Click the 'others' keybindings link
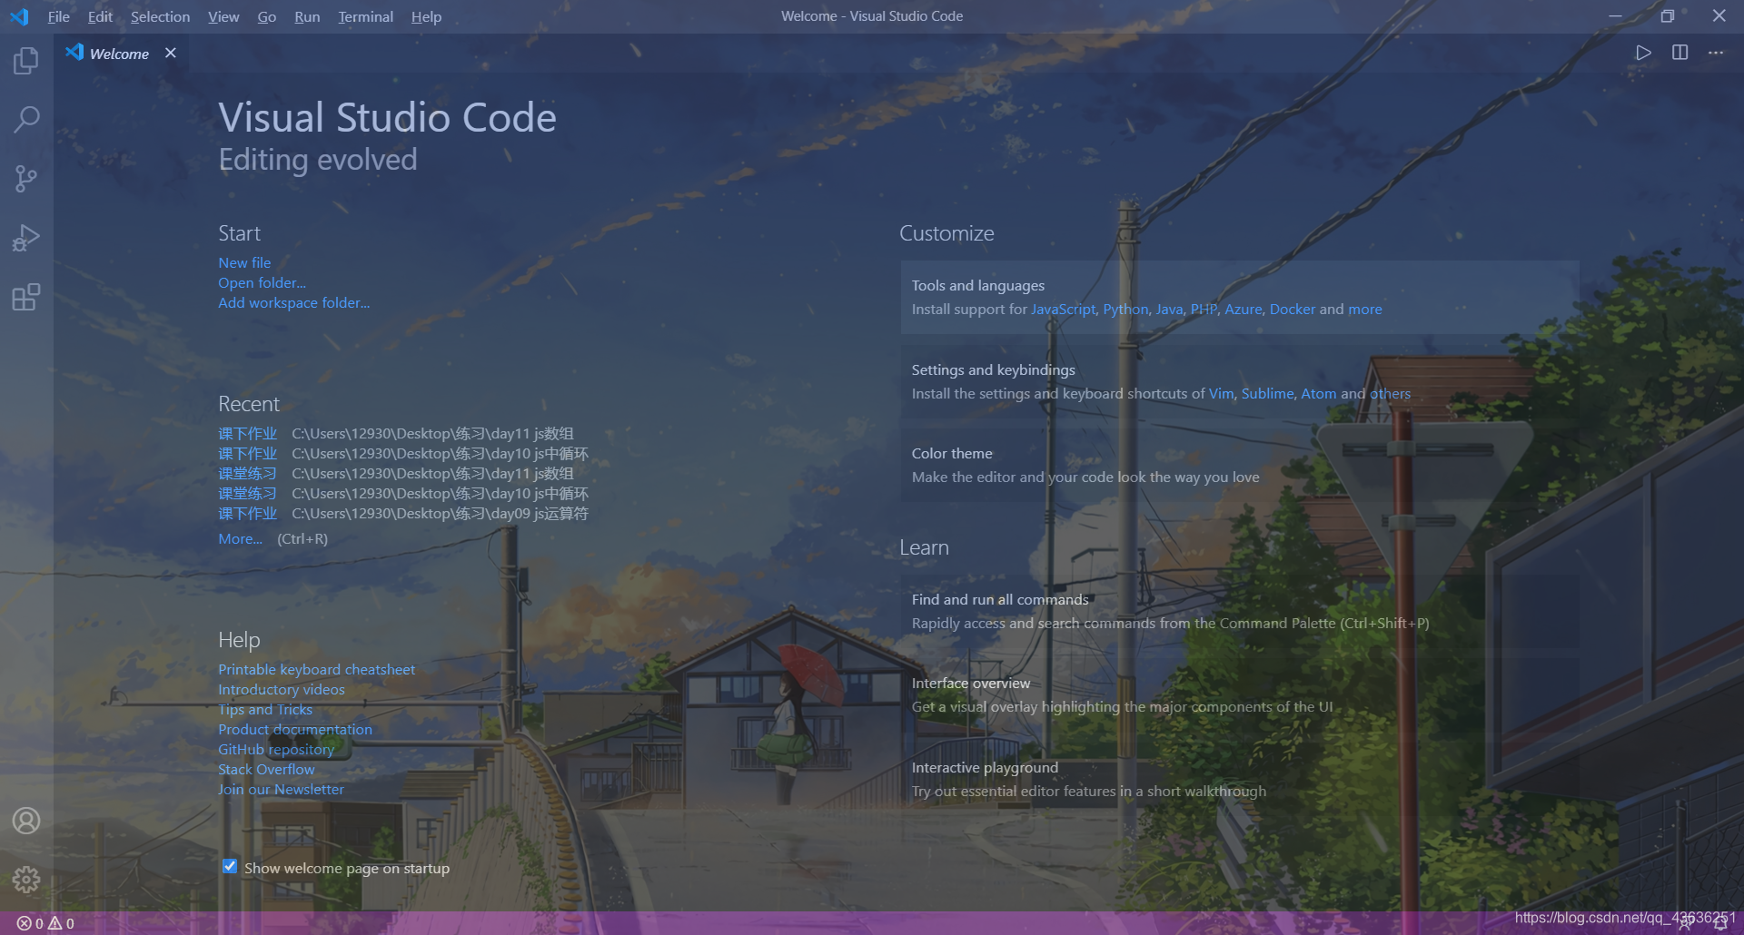1744x935 pixels. point(1390,393)
